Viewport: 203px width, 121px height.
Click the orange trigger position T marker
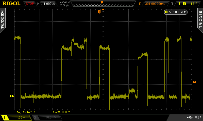[x=99, y=12]
